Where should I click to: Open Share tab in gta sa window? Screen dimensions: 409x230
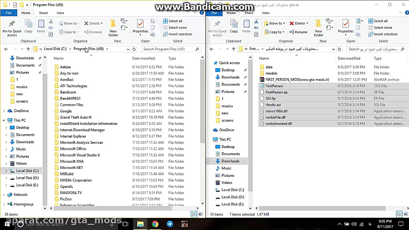click(249, 13)
